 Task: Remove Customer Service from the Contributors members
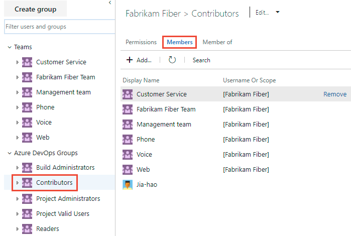pos(334,94)
